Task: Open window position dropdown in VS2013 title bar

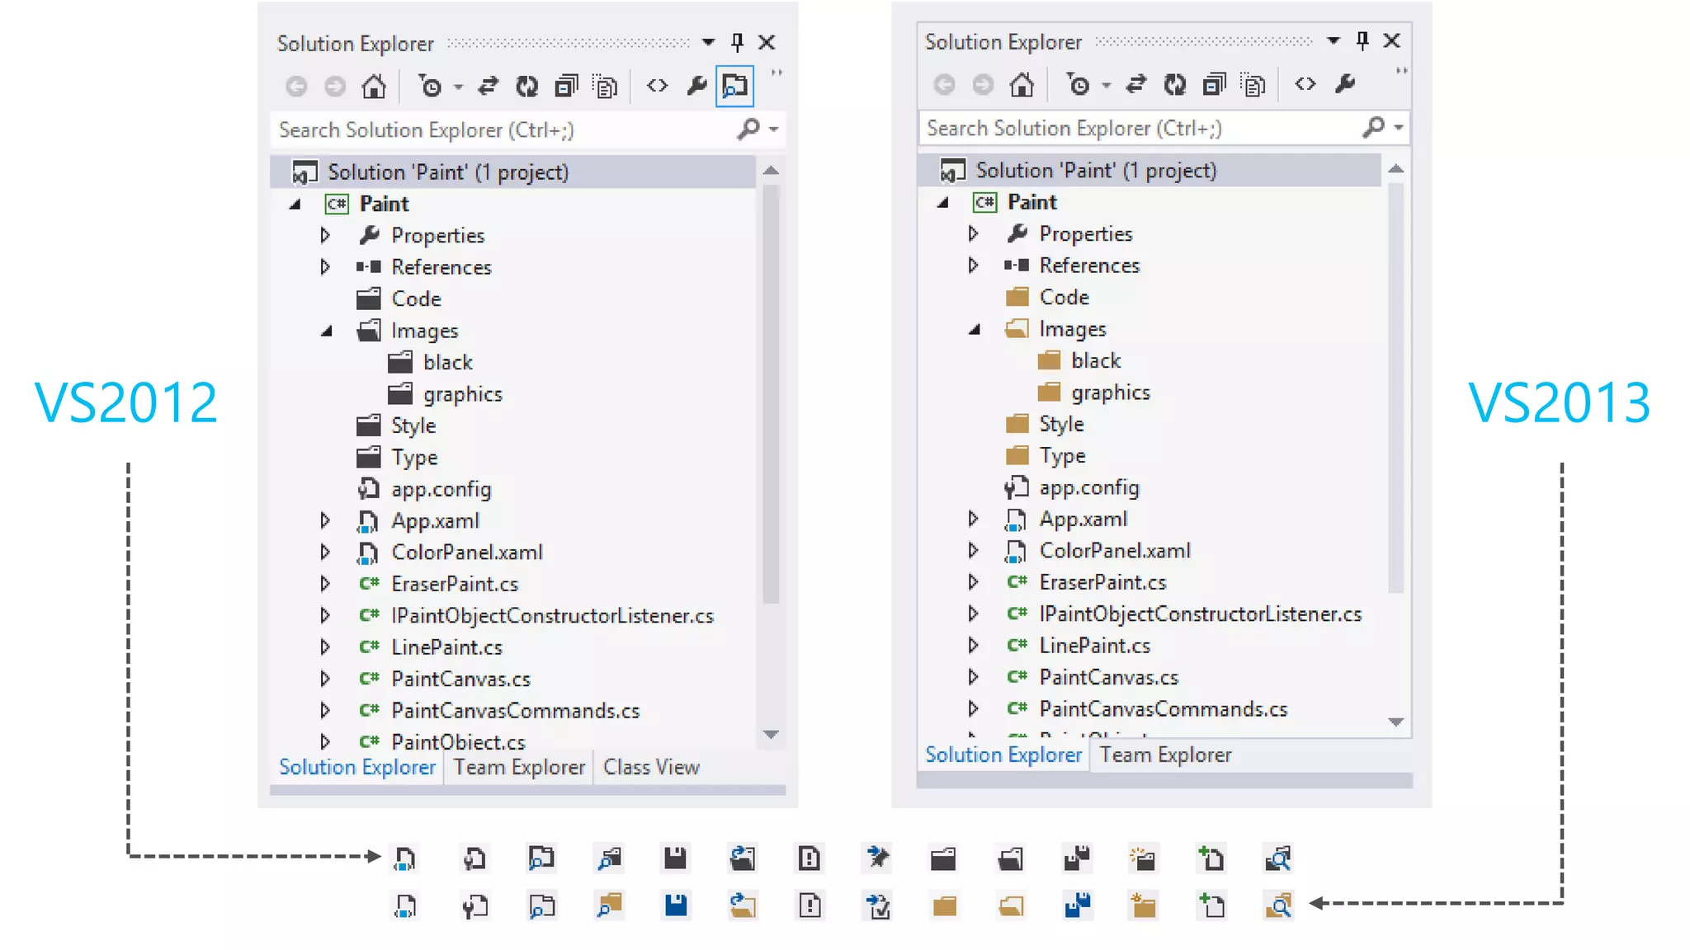Action: [x=1334, y=40]
